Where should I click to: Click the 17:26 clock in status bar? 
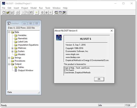(x=128, y=105)
